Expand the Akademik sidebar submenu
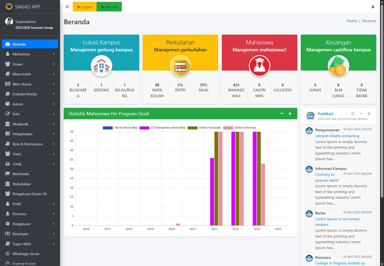The image size is (384, 266). (30, 124)
